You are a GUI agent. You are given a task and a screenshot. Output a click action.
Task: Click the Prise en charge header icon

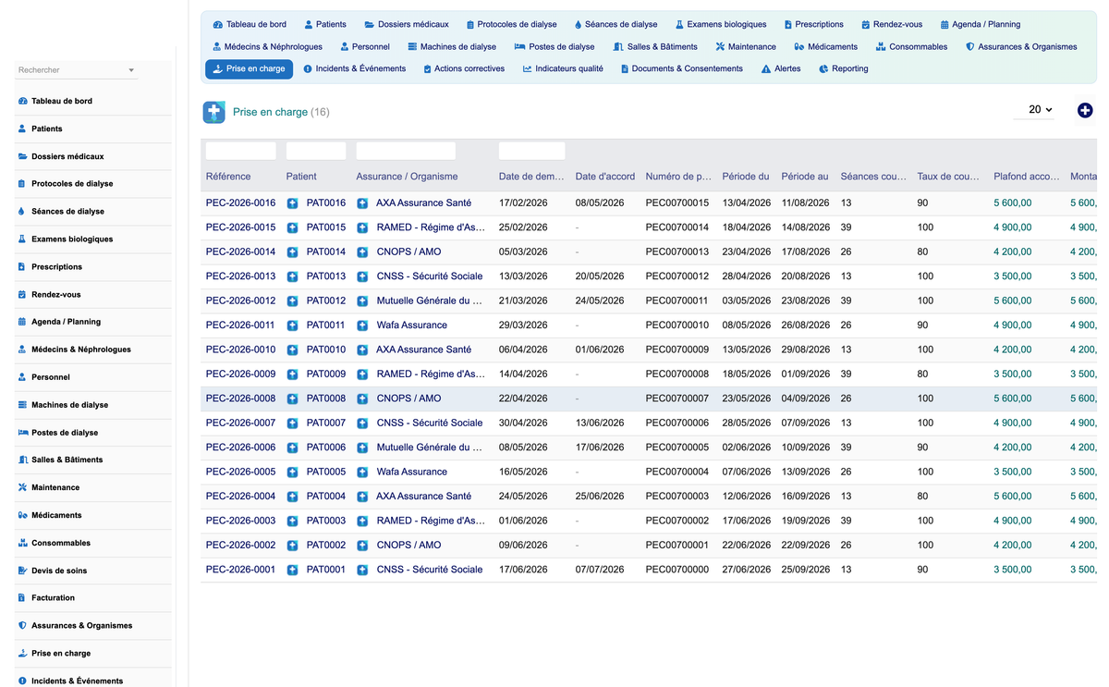213,112
